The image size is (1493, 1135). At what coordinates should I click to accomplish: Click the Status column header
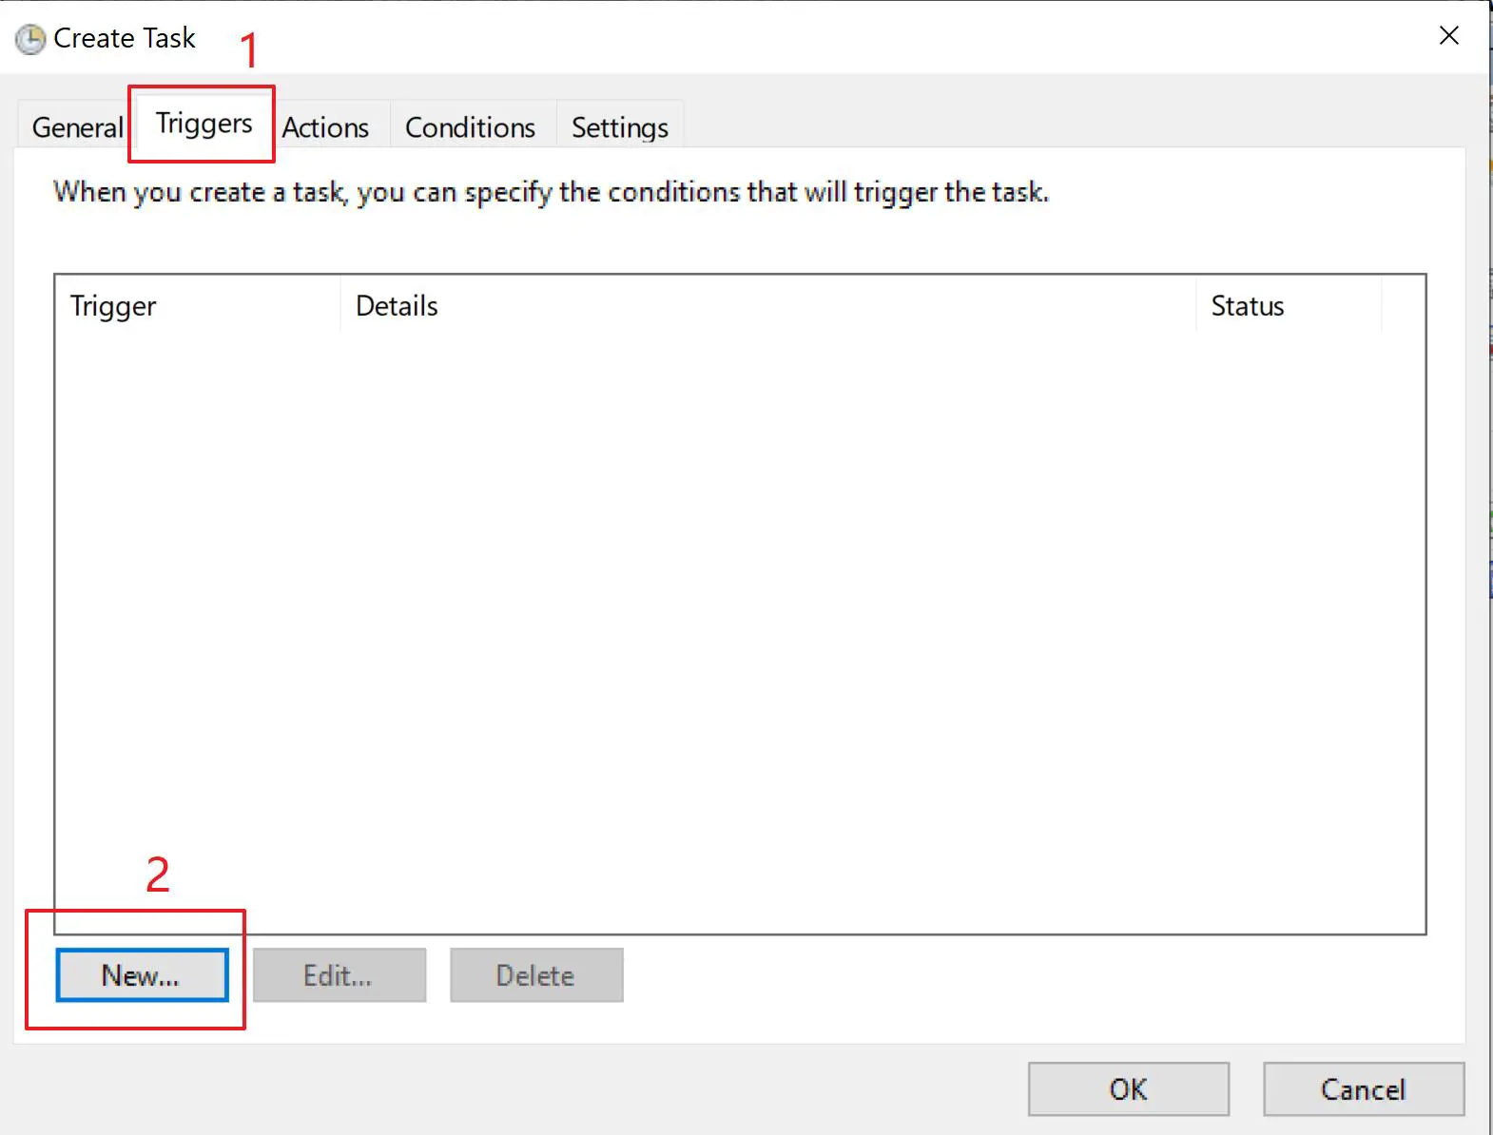[x=1289, y=306]
